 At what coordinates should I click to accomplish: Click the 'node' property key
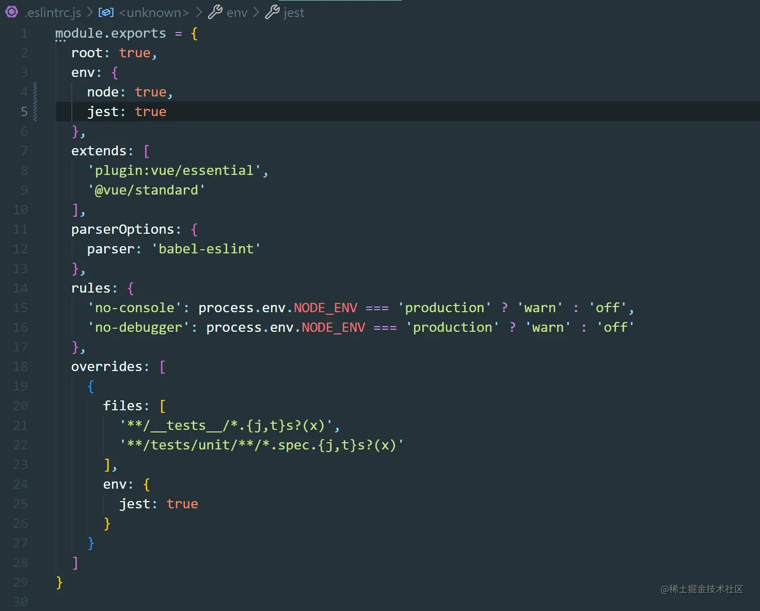103,92
